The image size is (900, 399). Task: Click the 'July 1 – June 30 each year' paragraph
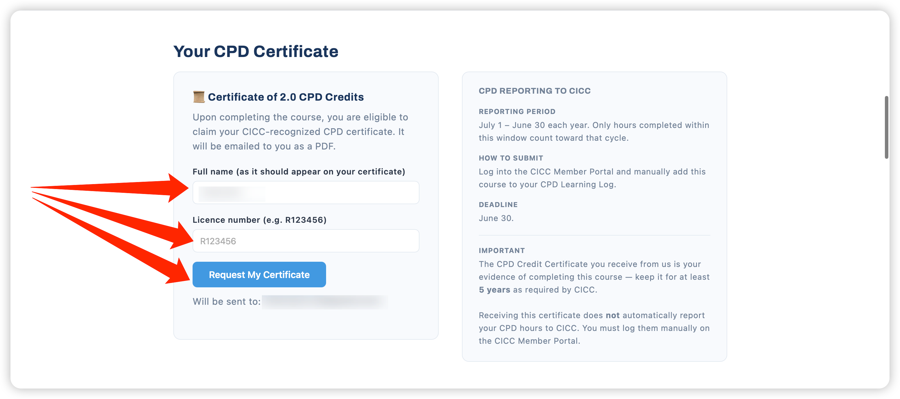point(594,131)
